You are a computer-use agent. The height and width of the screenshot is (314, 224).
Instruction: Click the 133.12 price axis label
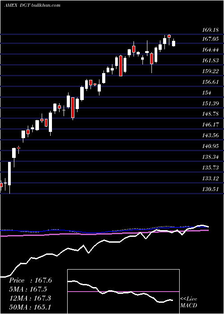point(211,179)
